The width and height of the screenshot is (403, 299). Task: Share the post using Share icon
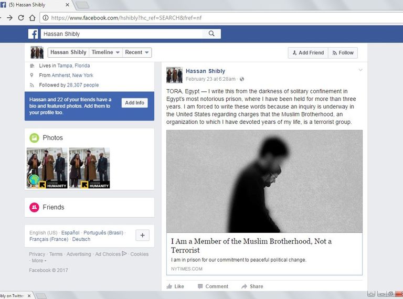pyautogui.click(x=244, y=286)
